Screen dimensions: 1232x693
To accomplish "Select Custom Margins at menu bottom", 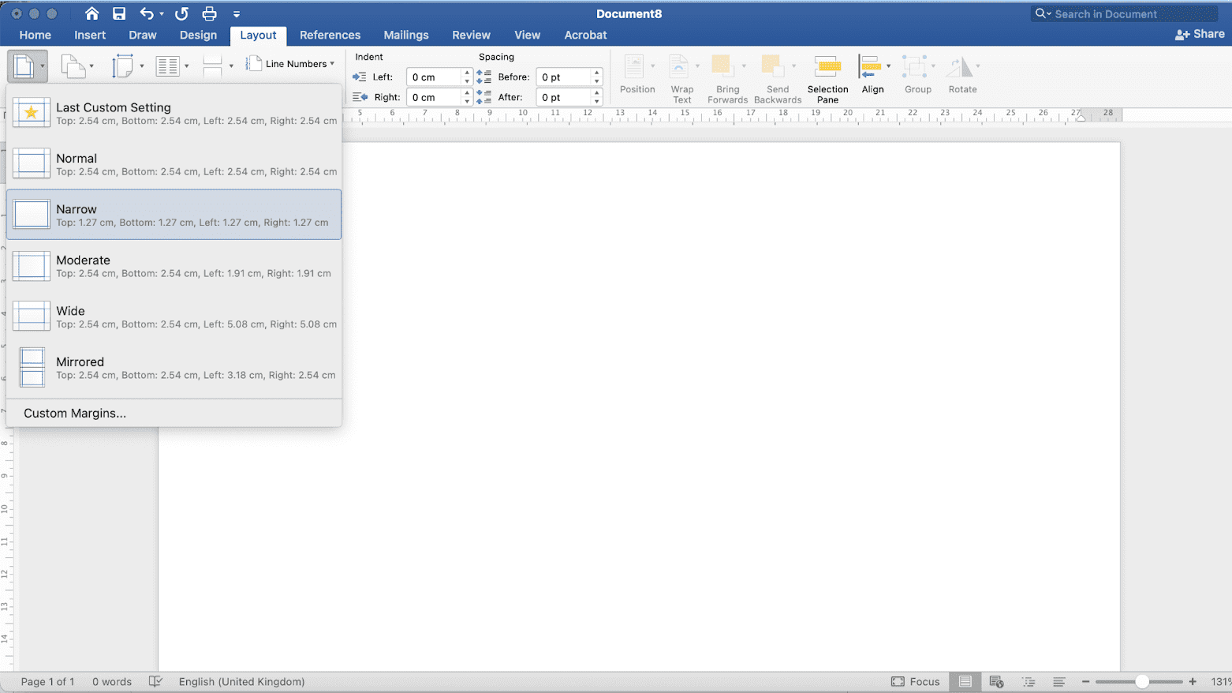I will 74,413.
